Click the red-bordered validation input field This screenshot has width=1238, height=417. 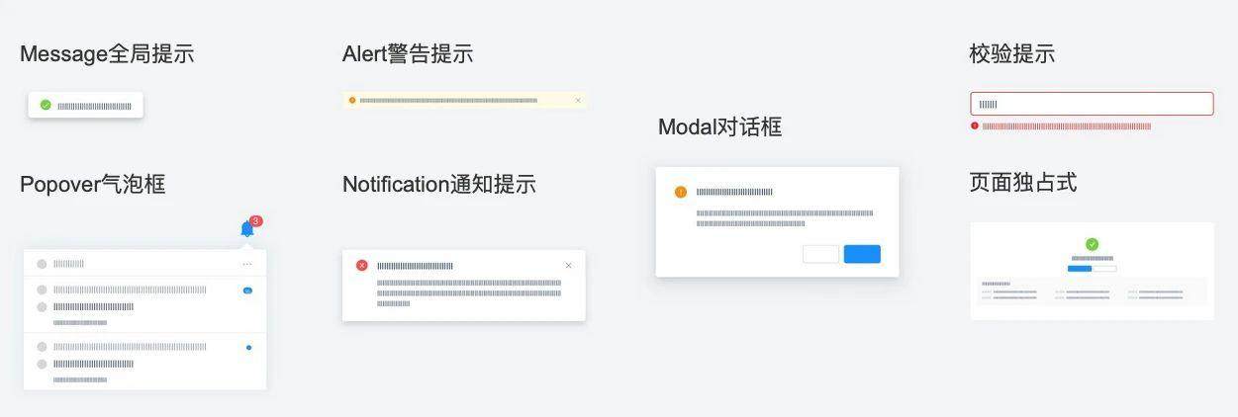tap(1092, 104)
